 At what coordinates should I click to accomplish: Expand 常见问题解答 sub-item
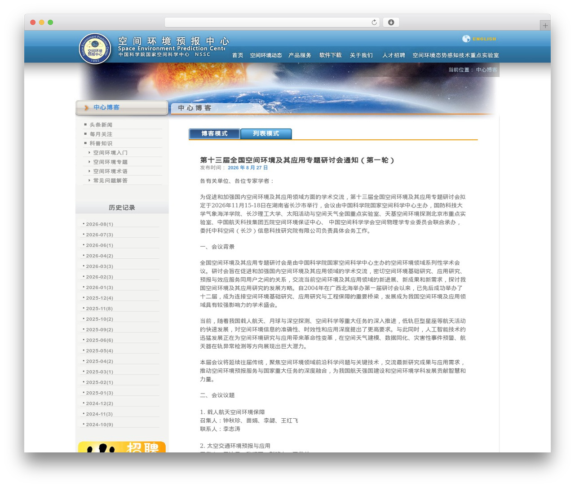(x=110, y=181)
